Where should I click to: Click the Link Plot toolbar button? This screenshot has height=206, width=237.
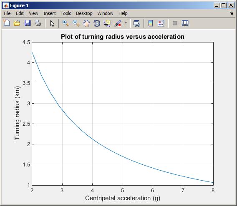137,23
